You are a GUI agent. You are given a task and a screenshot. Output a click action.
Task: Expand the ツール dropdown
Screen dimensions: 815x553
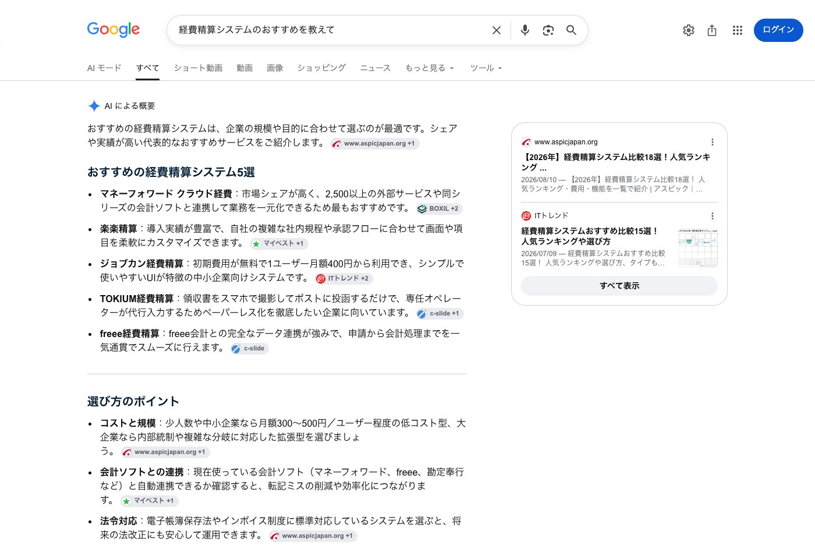pyautogui.click(x=486, y=68)
